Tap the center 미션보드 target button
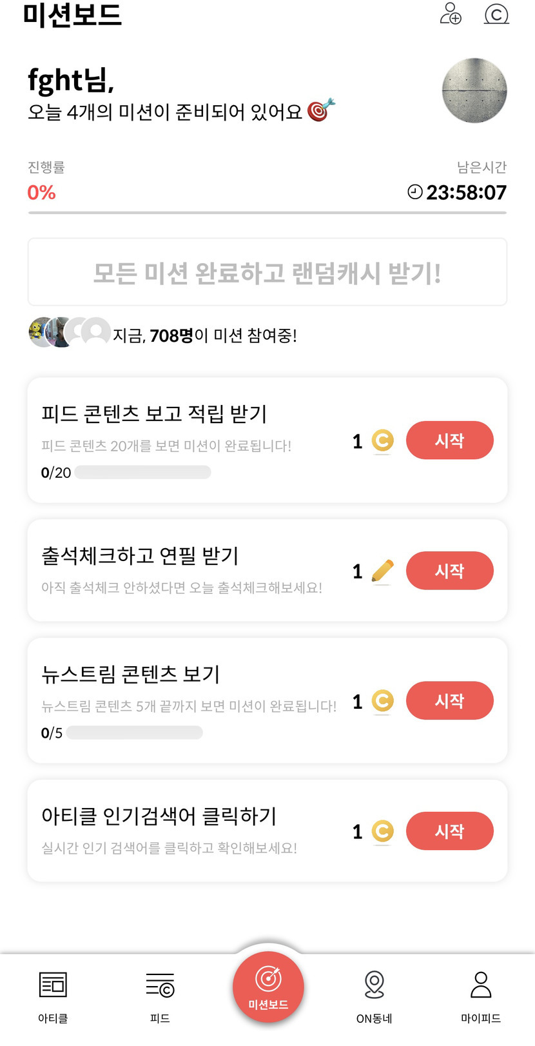The image size is (535, 1046). pos(268,987)
